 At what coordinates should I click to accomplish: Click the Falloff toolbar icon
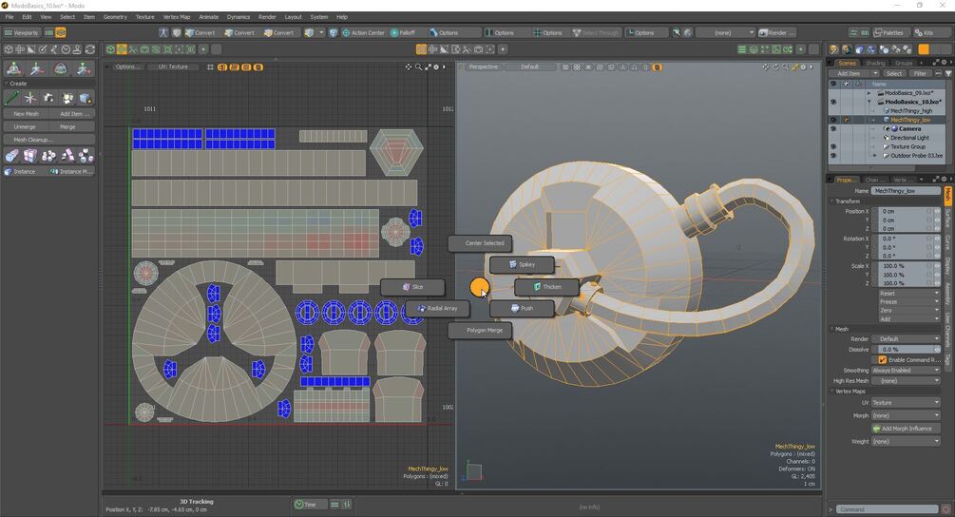[x=403, y=33]
